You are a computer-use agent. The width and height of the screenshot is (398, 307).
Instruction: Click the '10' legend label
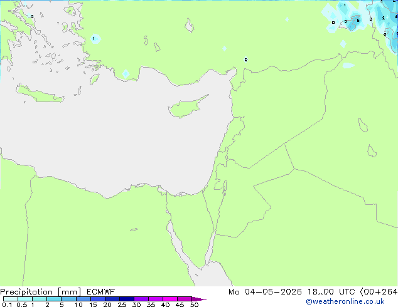pyautogui.click(x=78, y=304)
